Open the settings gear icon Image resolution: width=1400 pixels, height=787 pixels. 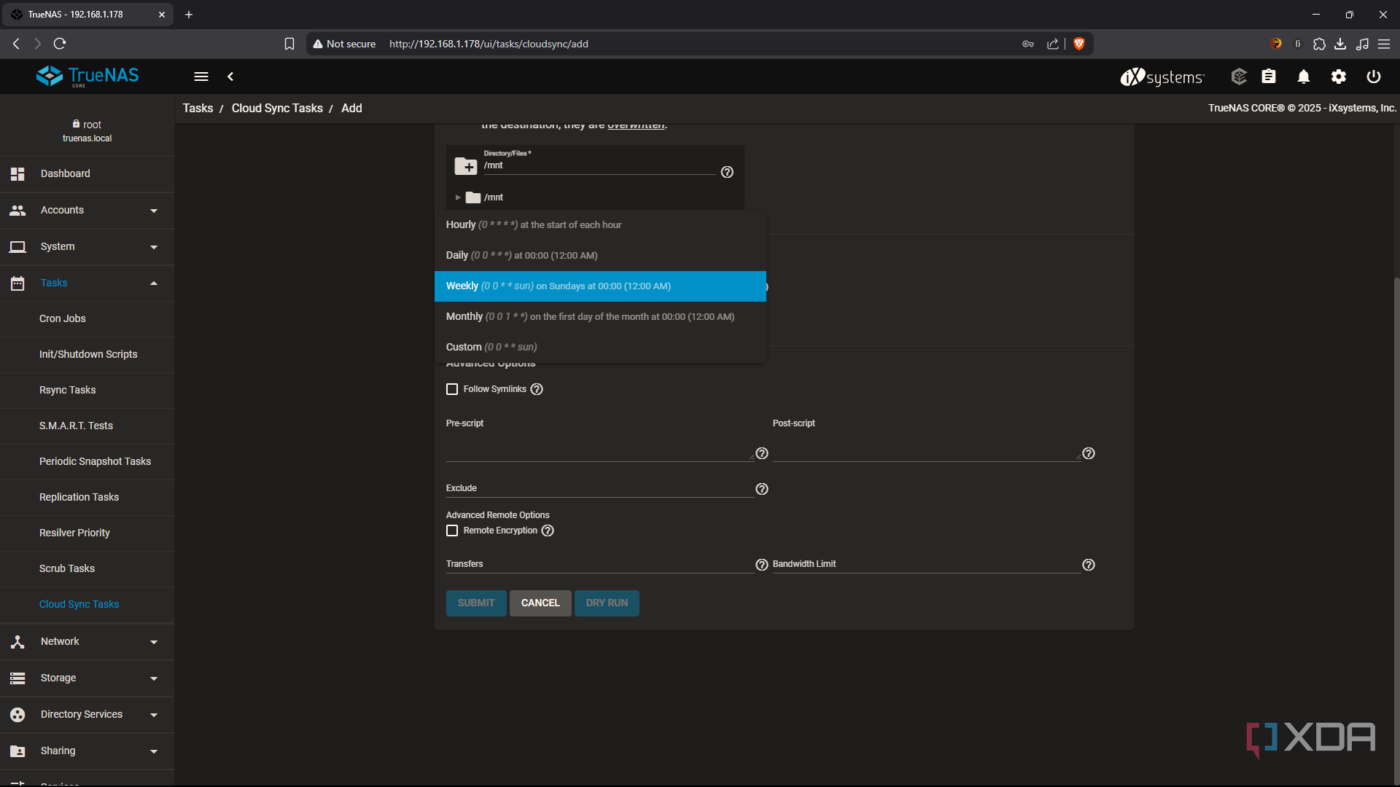pos(1339,77)
